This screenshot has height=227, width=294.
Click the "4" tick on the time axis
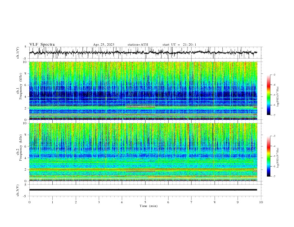pyautogui.click(x=122, y=202)
